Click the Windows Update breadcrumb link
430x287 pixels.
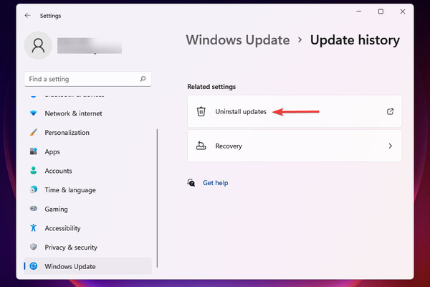tap(238, 40)
